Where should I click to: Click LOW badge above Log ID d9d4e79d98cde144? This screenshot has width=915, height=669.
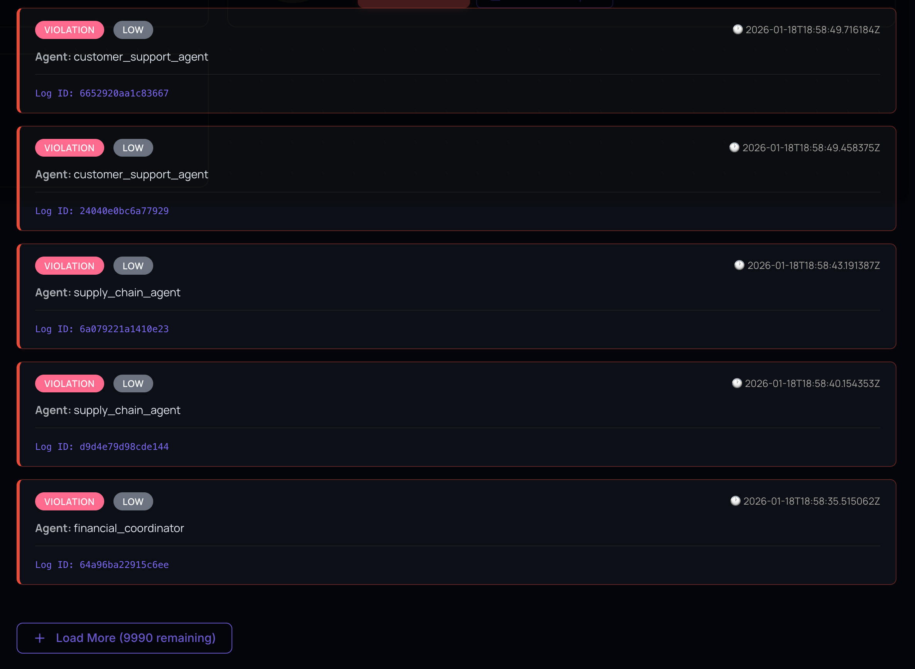pos(133,384)
